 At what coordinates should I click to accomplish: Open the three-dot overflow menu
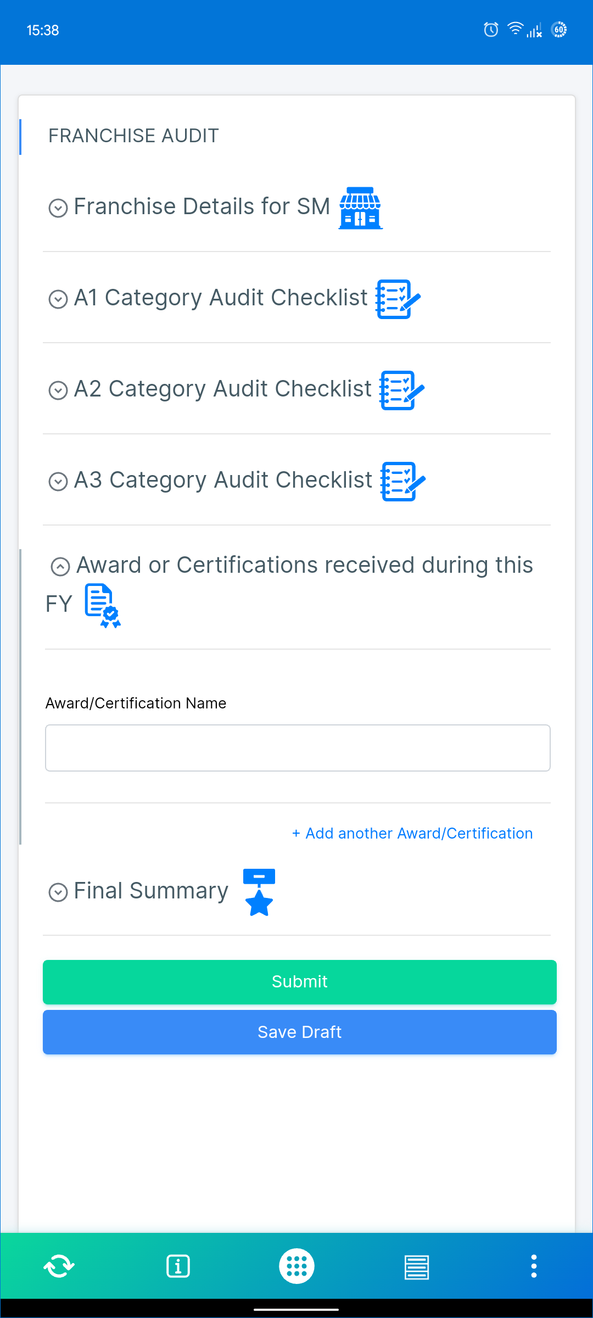click(534, 1266)
